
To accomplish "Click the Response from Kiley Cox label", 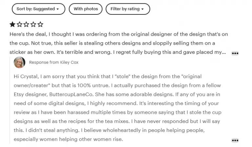I will 54,62.
